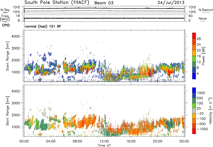Click the 'Freq. [MHz]' axis label
The height and width of the screenshot is (147, 213).
click(5, 18)
